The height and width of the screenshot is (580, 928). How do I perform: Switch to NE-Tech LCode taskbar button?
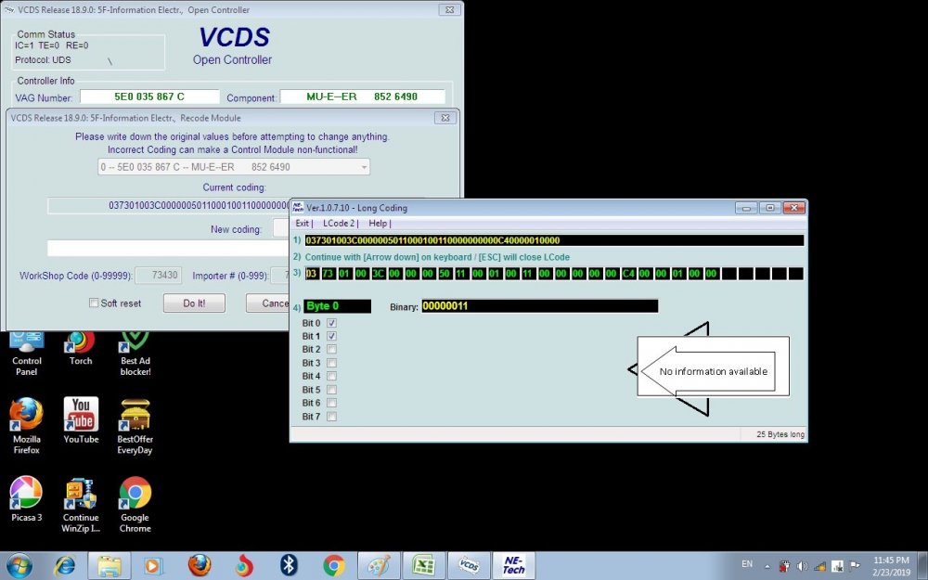coord(514,566)
